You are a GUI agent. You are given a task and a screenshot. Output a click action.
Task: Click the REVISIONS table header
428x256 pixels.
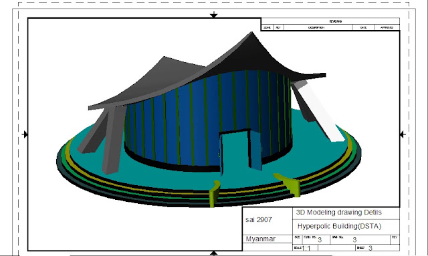tap(336, 21)
